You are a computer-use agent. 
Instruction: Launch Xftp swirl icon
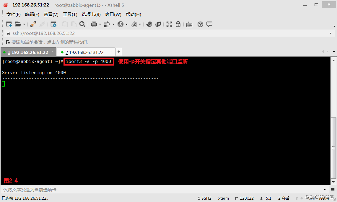(149, 24)
